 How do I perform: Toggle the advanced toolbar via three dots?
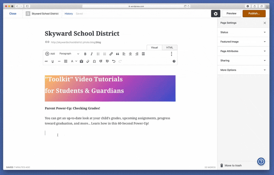point(172,54)
